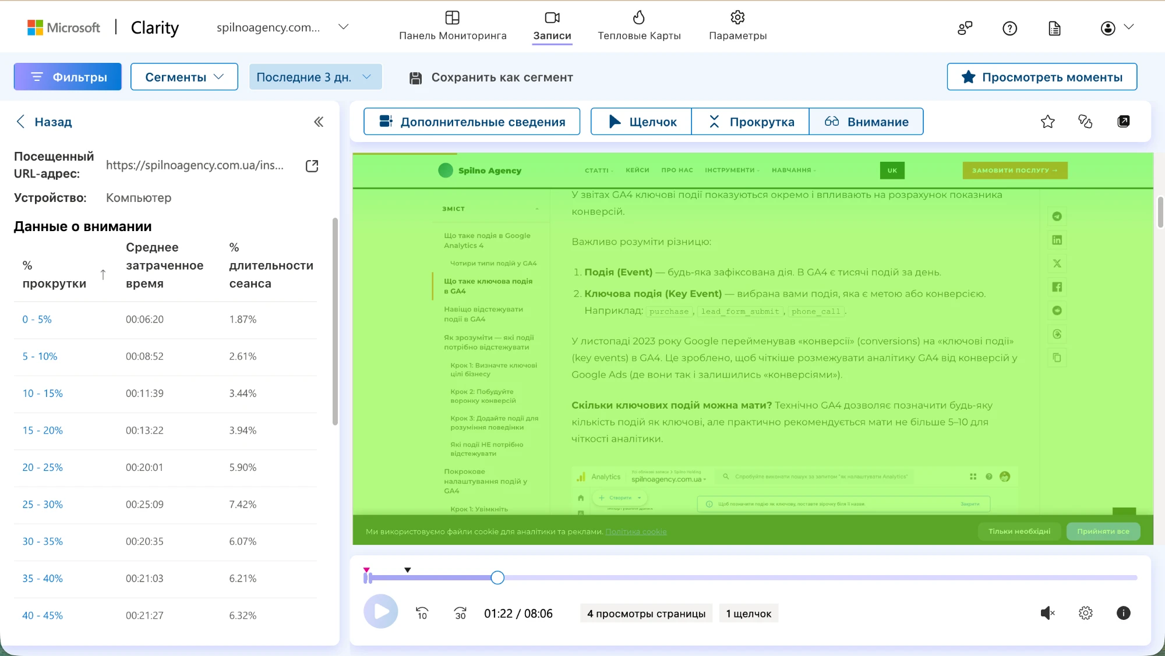Toggle the muted speaker icon
The image size is (1165, 656).
pyautogui.click(x=1047, y=613)
